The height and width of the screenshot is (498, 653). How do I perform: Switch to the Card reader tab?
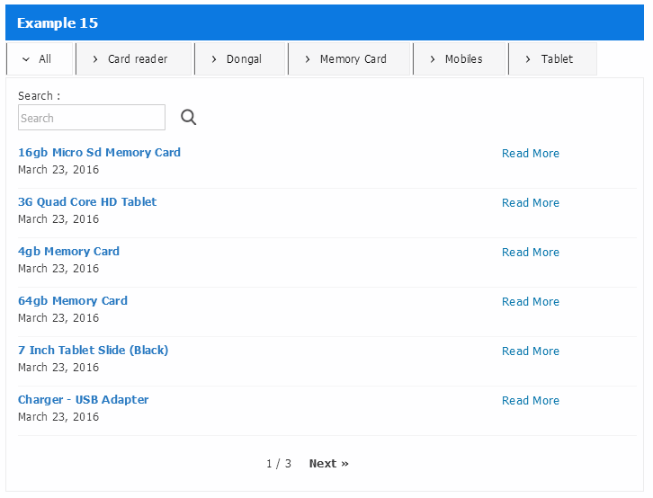pyautogui.click(x=134, y=58)
